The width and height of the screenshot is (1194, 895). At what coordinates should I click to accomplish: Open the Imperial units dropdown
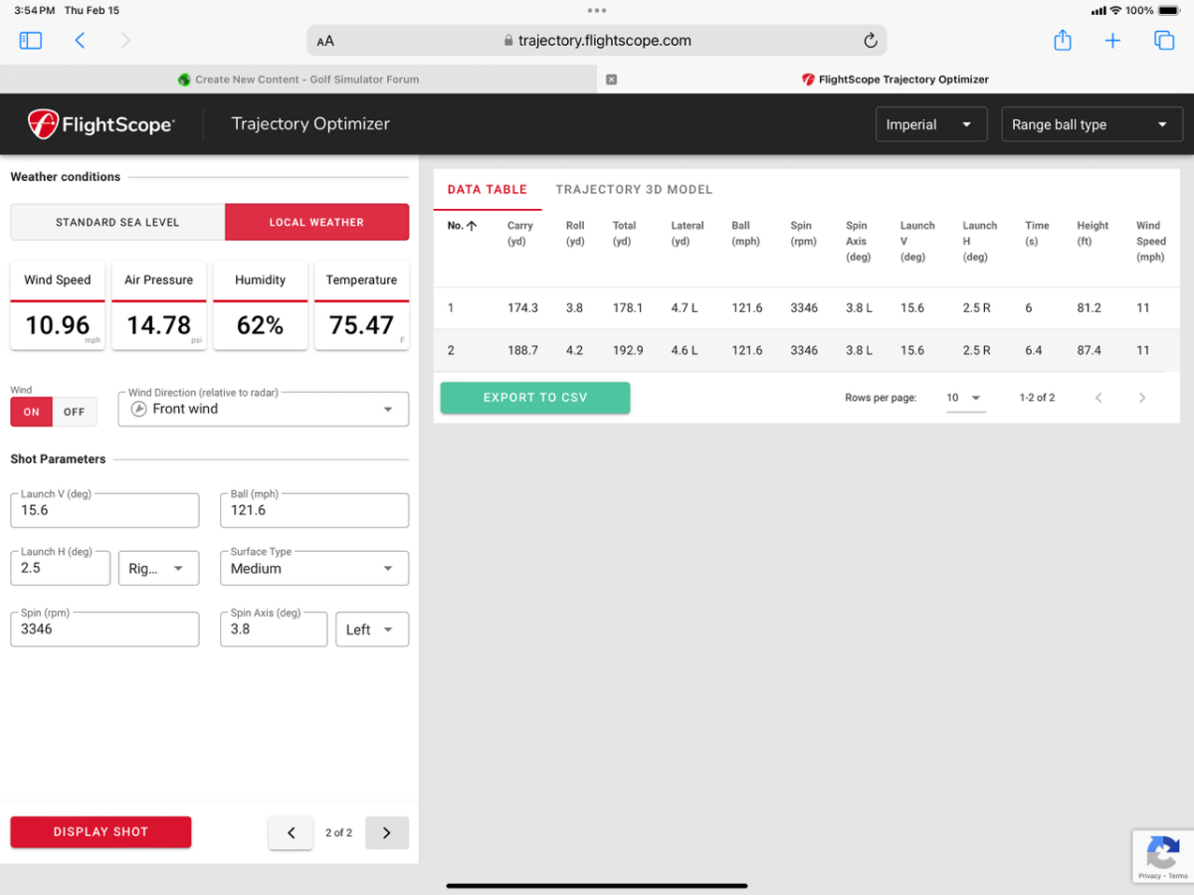coord(931,124)
